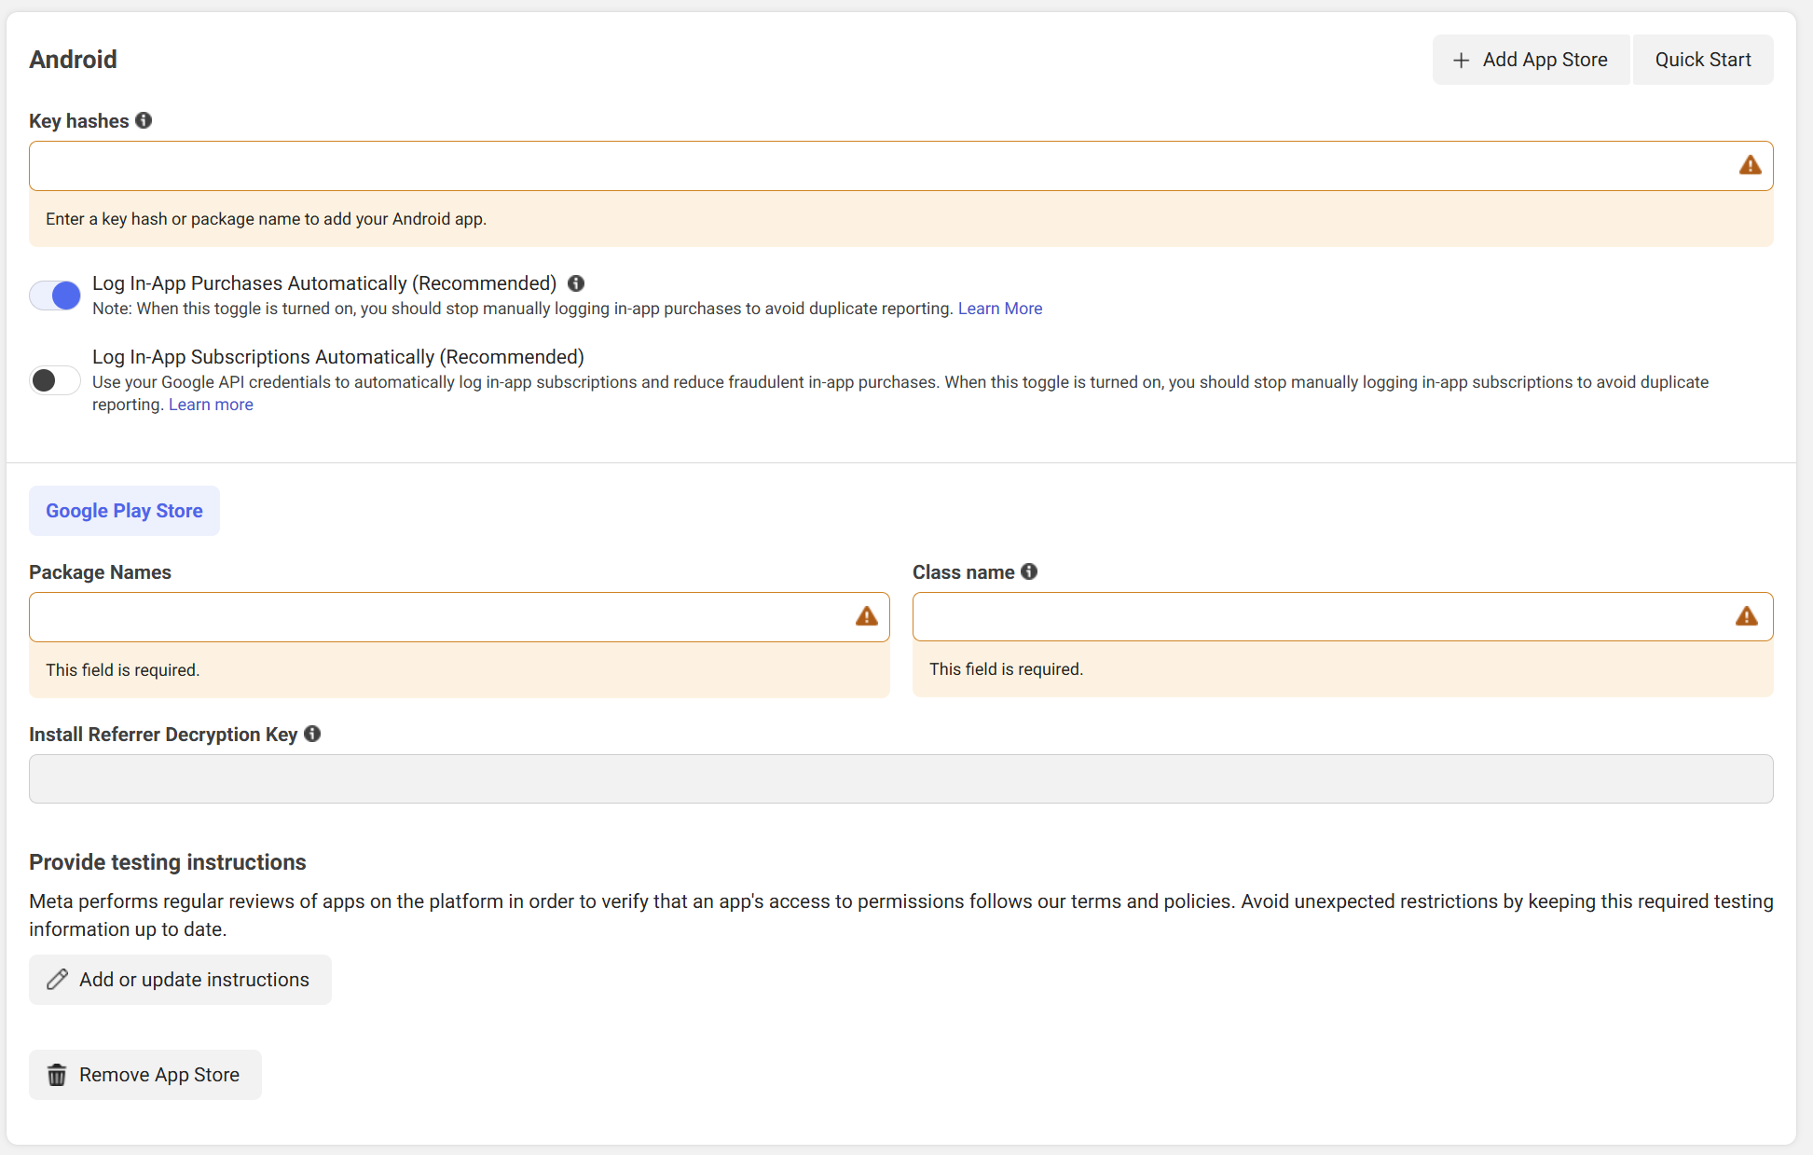Viewport: 1813px width, 1155px height.
Task: Click the warning icon in the Key hashes field
Action: [1750, 165]
